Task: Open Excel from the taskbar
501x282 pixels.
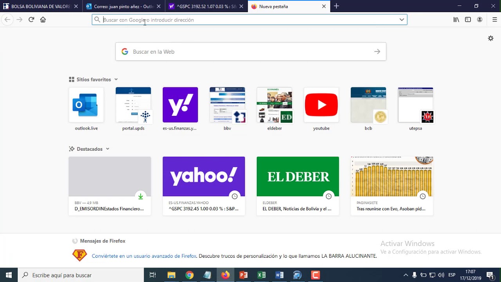Action: 261,275
